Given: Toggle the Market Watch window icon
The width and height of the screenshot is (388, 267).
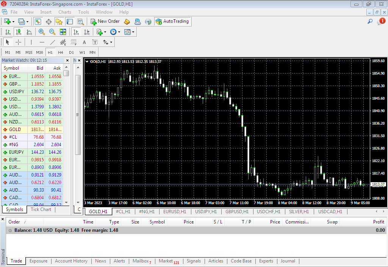Looking at the screenshot, I should [38, 22].
